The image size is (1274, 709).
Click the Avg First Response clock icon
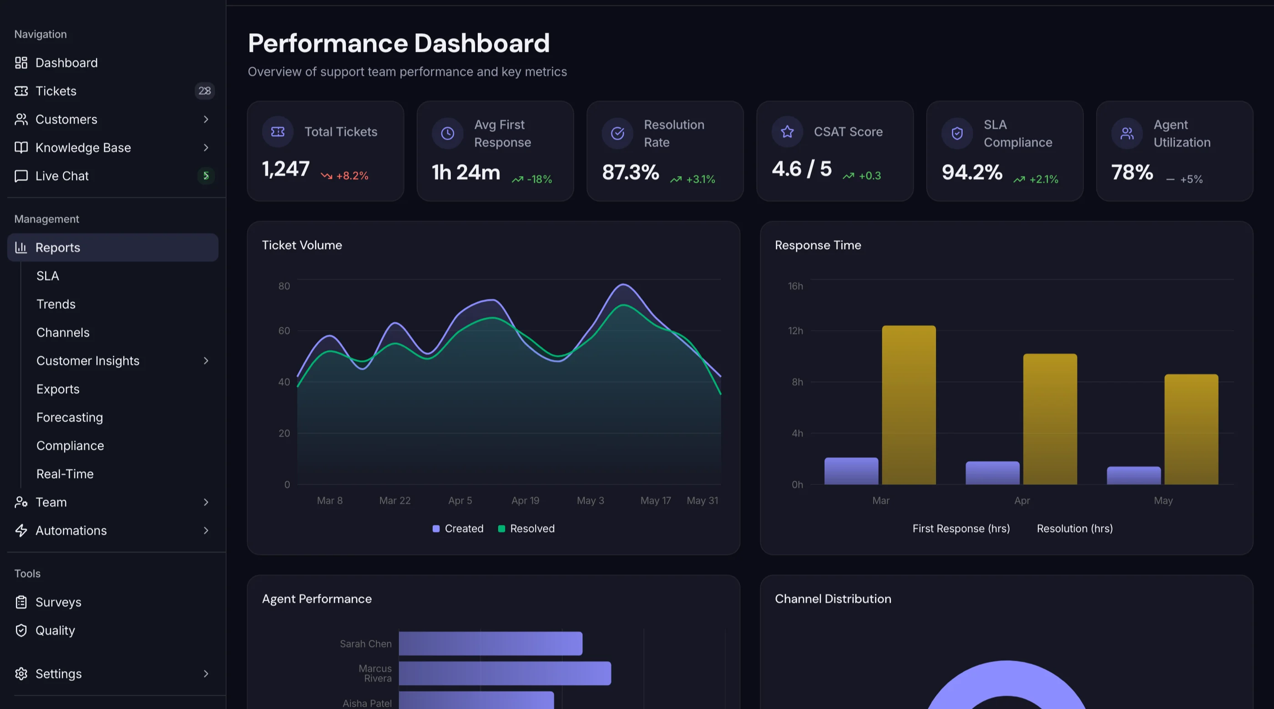tap(448, 133)
